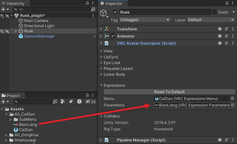Select the Hierarchy tab
This screenshot has width=237, height=144.
tap(13, 4)
